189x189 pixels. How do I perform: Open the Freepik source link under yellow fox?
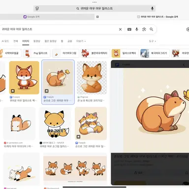(x=15, y=97)
